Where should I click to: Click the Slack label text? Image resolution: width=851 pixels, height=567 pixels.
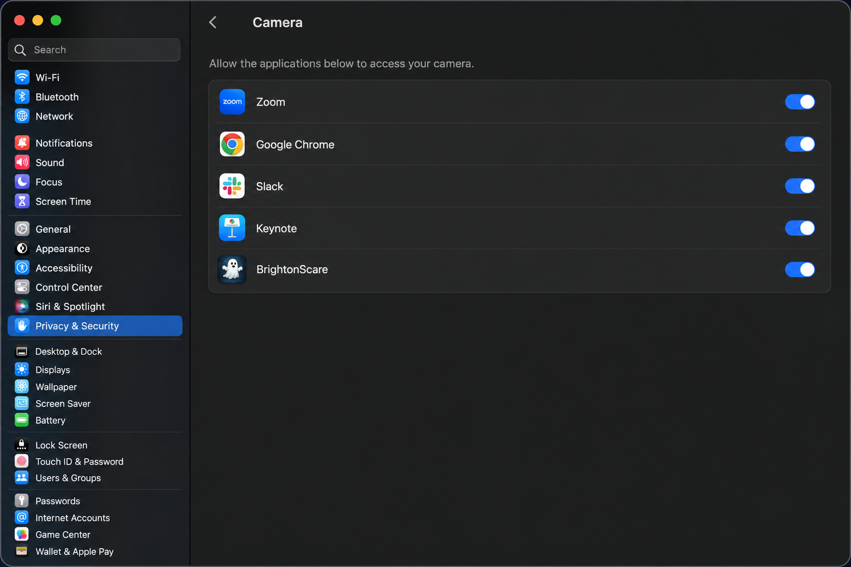269,187
